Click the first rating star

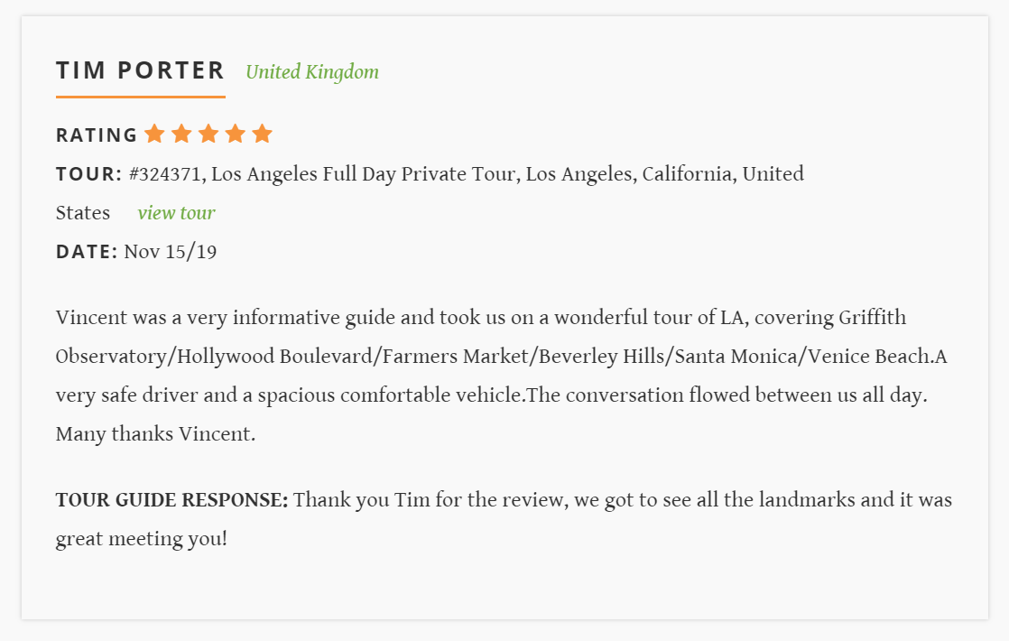(154, 134)
